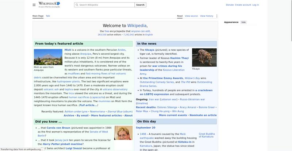Select the Read tab
The width and height of the screenshot is (292, 151).
(x=180, y=16)
